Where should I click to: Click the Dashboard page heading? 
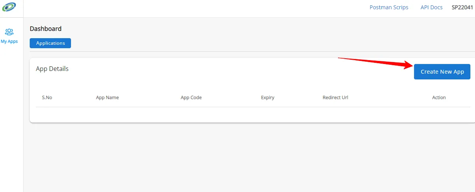pyautogui.click(x=46, y=29)
